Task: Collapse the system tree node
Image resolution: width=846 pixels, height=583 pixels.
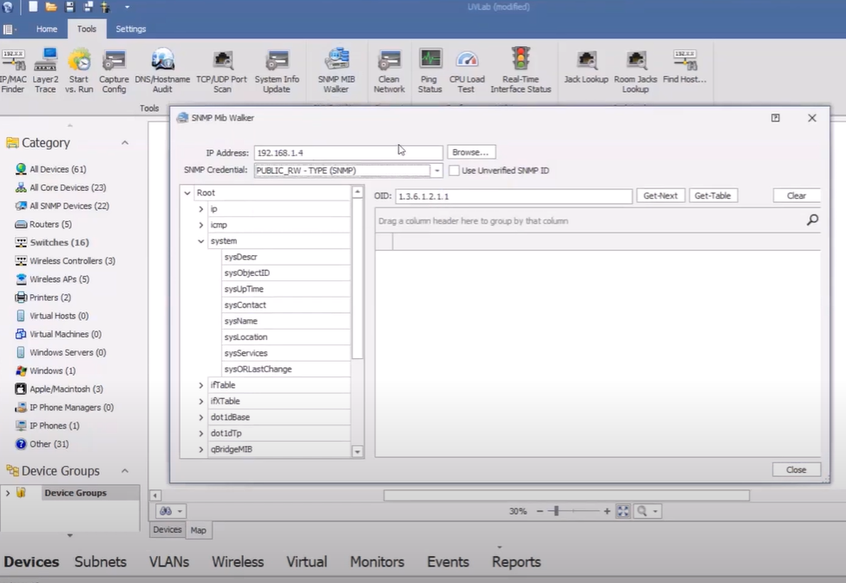Action: [x=200, y=241]
